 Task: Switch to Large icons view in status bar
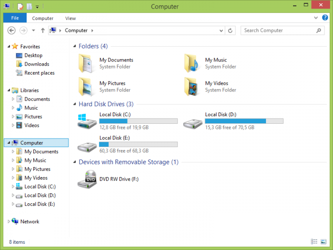[323, 241]
